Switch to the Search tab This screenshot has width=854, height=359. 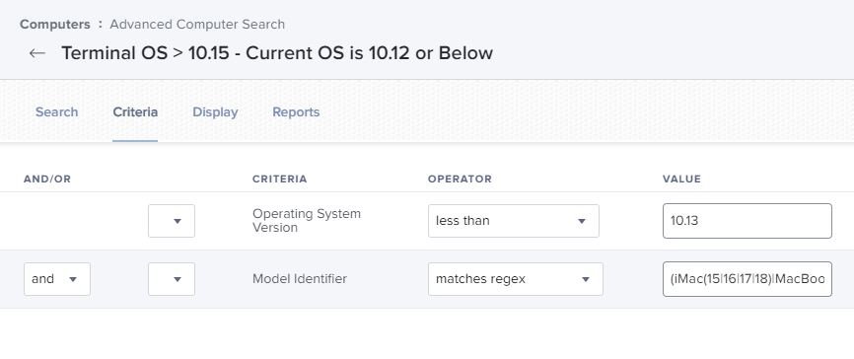tap(56, 112)
